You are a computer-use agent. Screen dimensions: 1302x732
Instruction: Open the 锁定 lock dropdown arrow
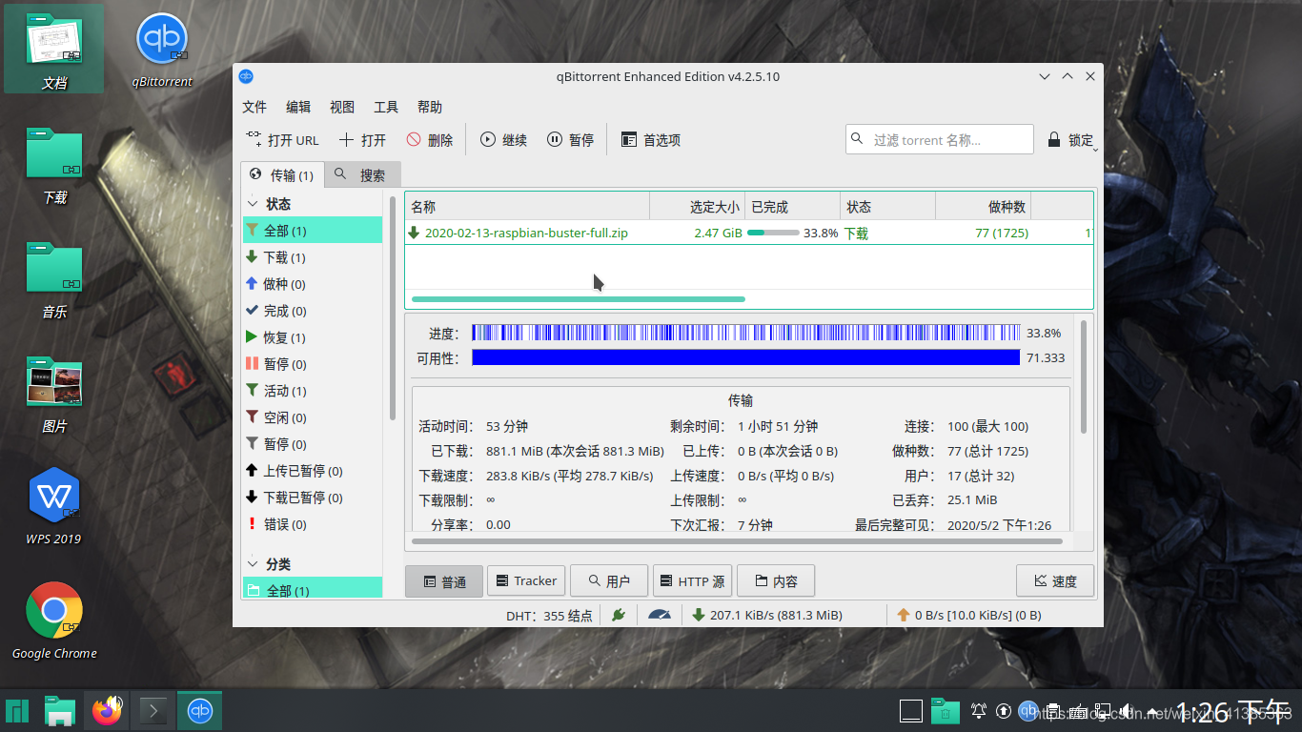[x=1096, y=149]
